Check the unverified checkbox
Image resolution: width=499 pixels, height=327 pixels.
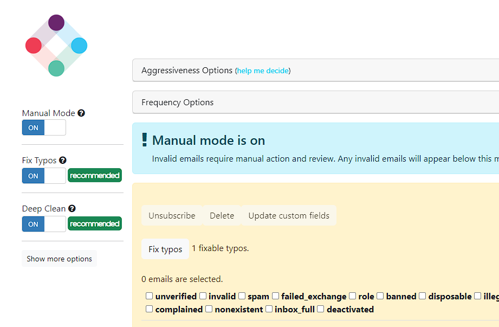pyautogui.click(x=149, y=296)
